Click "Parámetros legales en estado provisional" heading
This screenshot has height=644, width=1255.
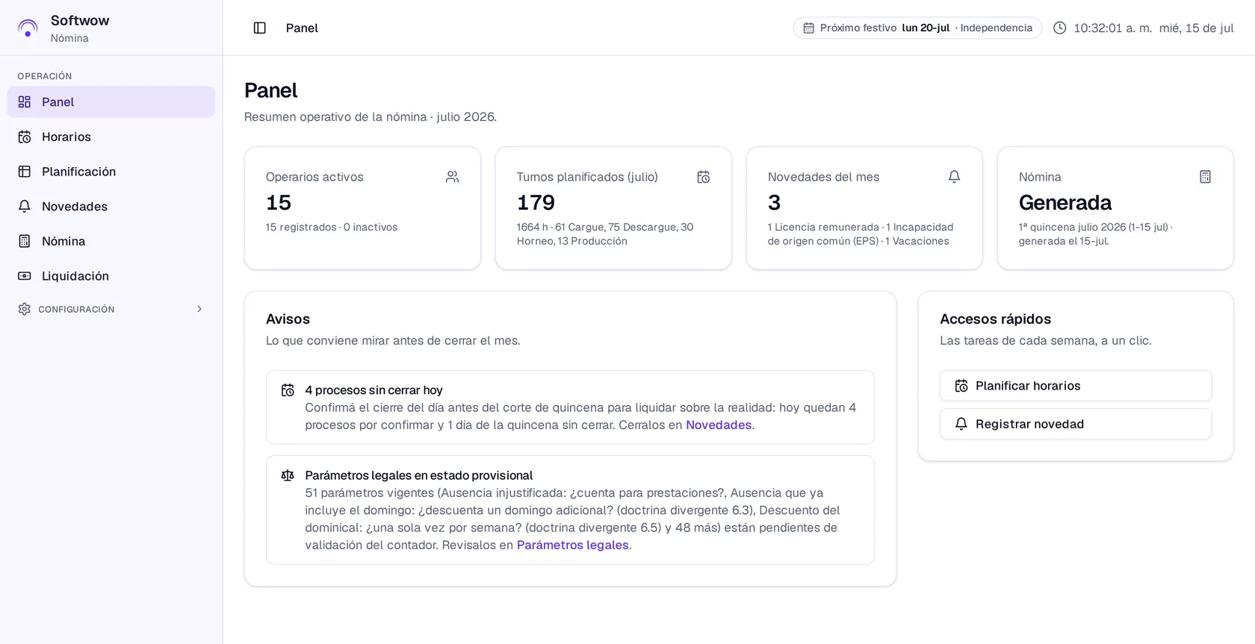tap(418, 475)
